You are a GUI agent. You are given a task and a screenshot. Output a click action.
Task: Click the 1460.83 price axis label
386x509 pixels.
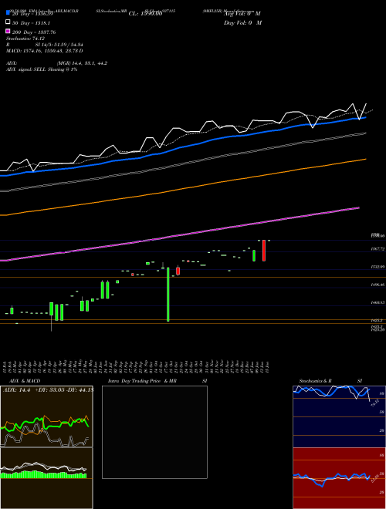378,302
